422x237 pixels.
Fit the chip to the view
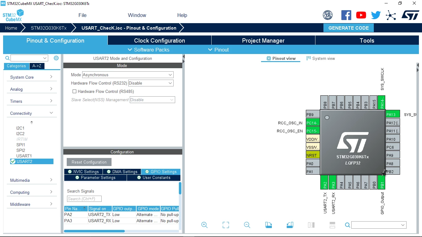click(x=226, y=225)
